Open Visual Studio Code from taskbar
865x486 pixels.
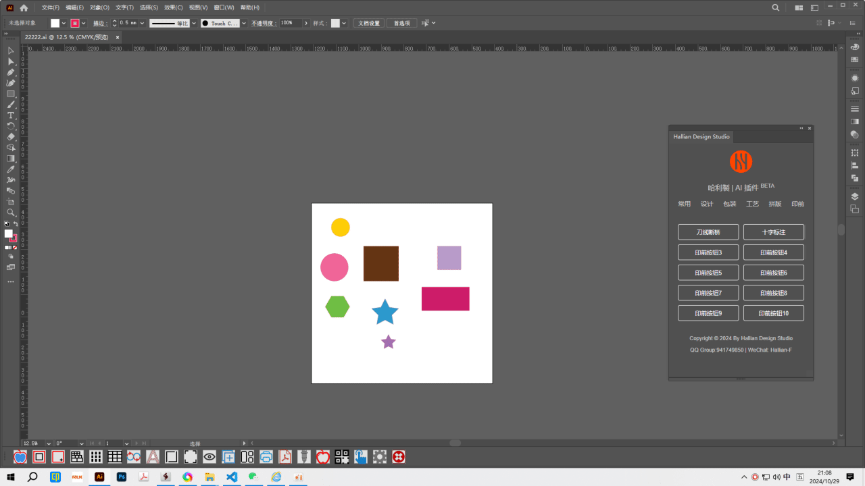click(x=232, y=477)
